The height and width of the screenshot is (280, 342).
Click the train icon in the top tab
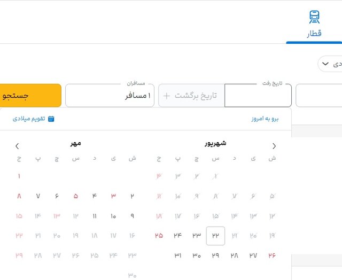tap(315, 17)
